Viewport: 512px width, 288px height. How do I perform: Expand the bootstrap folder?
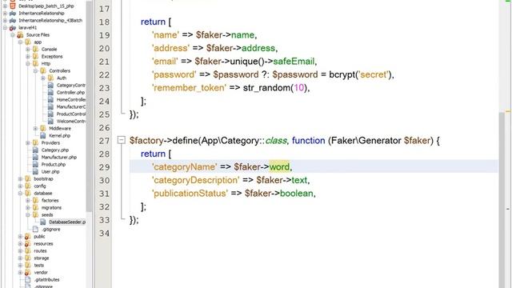(20, 179)
